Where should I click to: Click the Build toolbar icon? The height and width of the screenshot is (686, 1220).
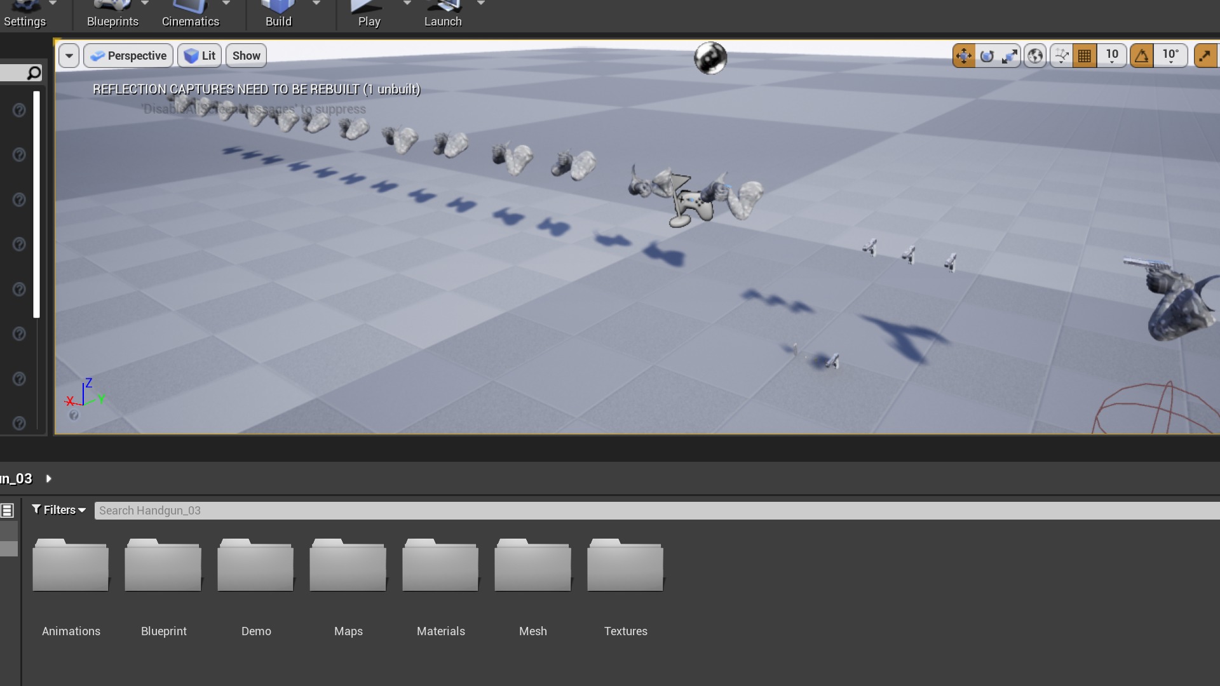[x=278, y=13]
